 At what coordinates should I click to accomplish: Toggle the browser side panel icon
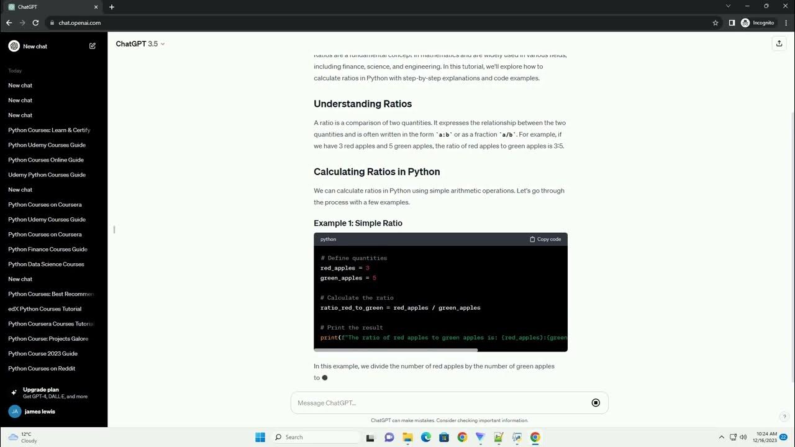point(732,23)
